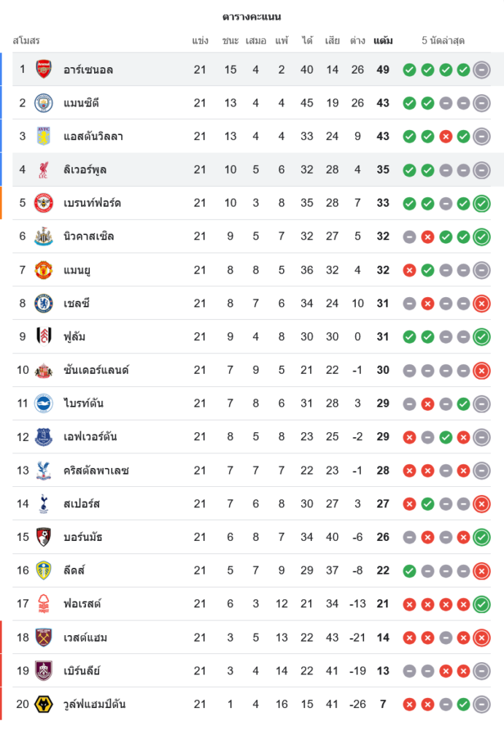Sort table by แต้ม column header
The image size is (504, 730).
click(x=383, y=41)
